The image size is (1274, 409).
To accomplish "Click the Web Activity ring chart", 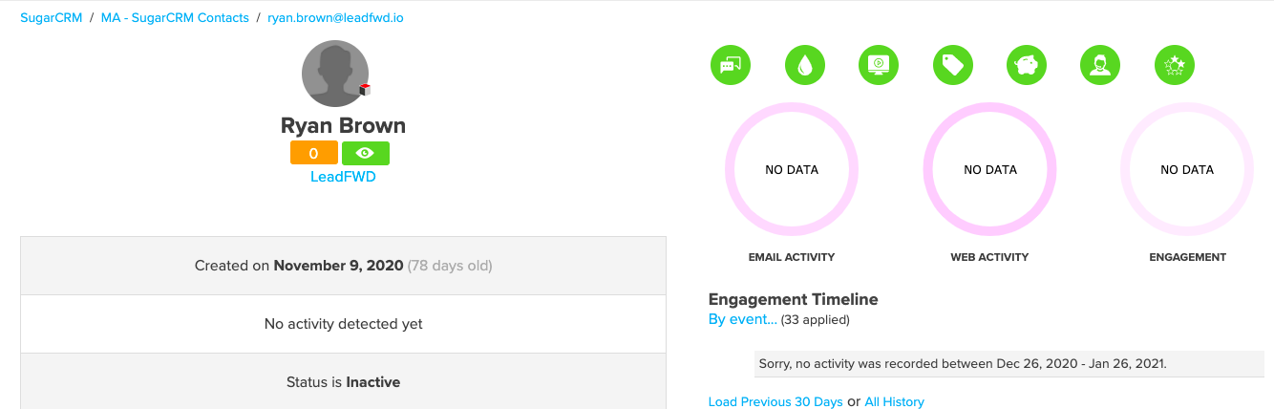I will (x=990, y=170).
